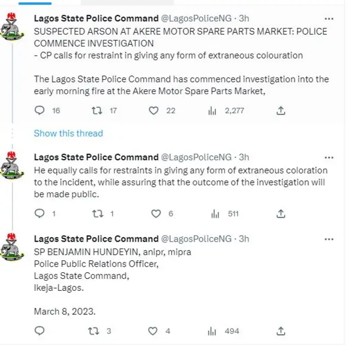View analytics showing 2,277 views
The width and height of the screenshot is (349, 345).
point(212,110)
